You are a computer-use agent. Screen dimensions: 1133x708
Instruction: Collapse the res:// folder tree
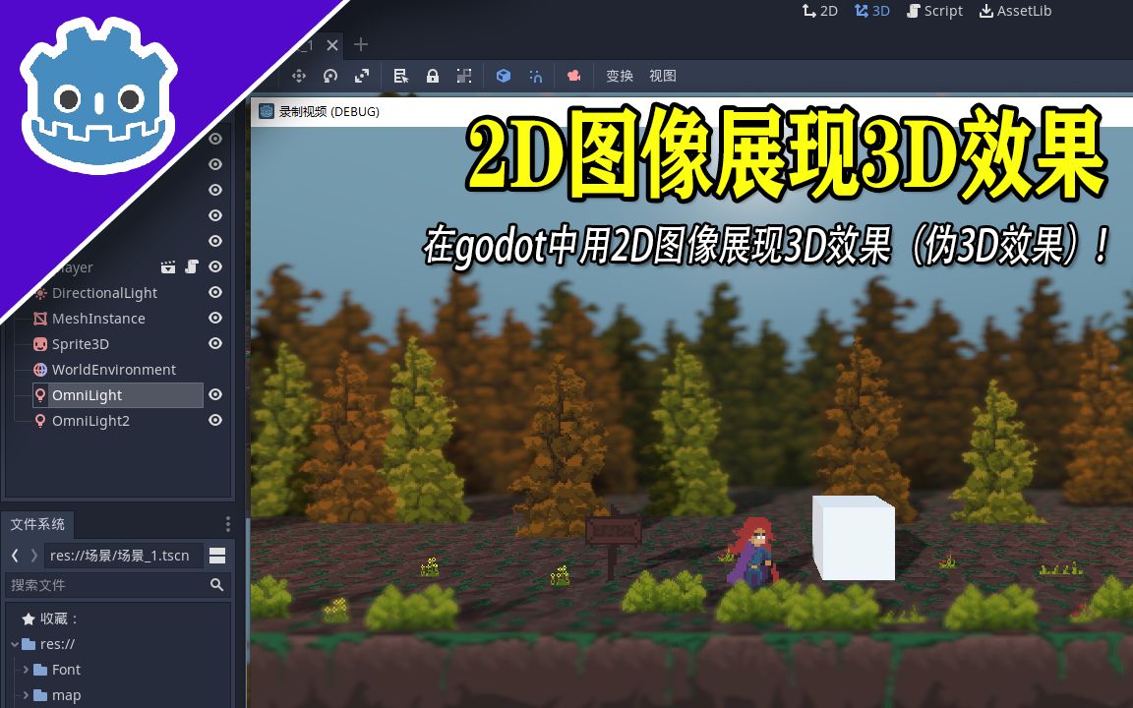tap(13, 644)
